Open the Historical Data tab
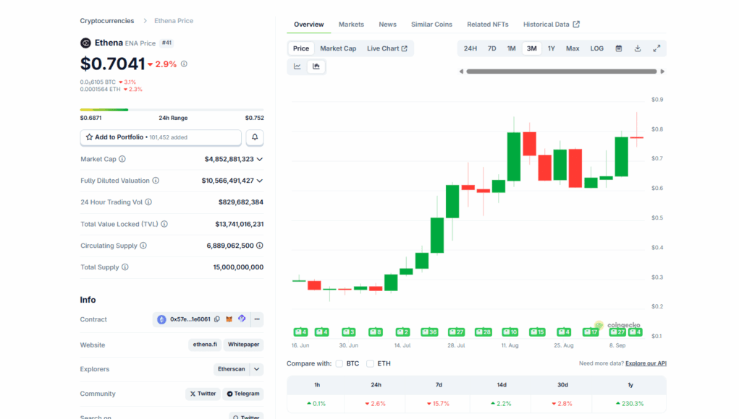 (551, 25)
